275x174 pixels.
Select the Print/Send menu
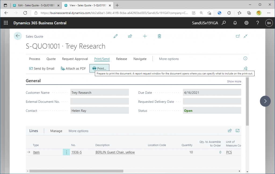click(x=102, y=59)
